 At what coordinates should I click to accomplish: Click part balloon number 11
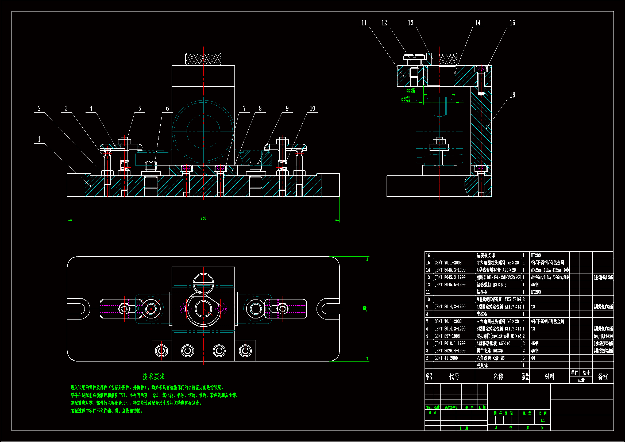[364, 23]
